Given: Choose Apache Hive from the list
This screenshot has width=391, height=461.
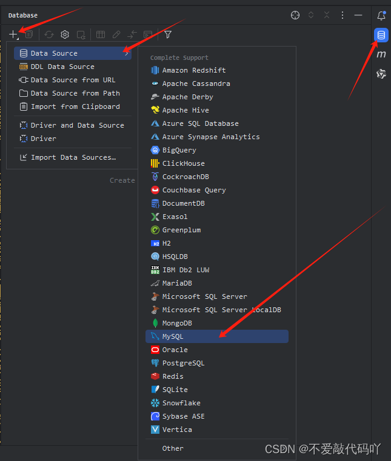Looking at the screenshot, I should [x=217, y=110].
